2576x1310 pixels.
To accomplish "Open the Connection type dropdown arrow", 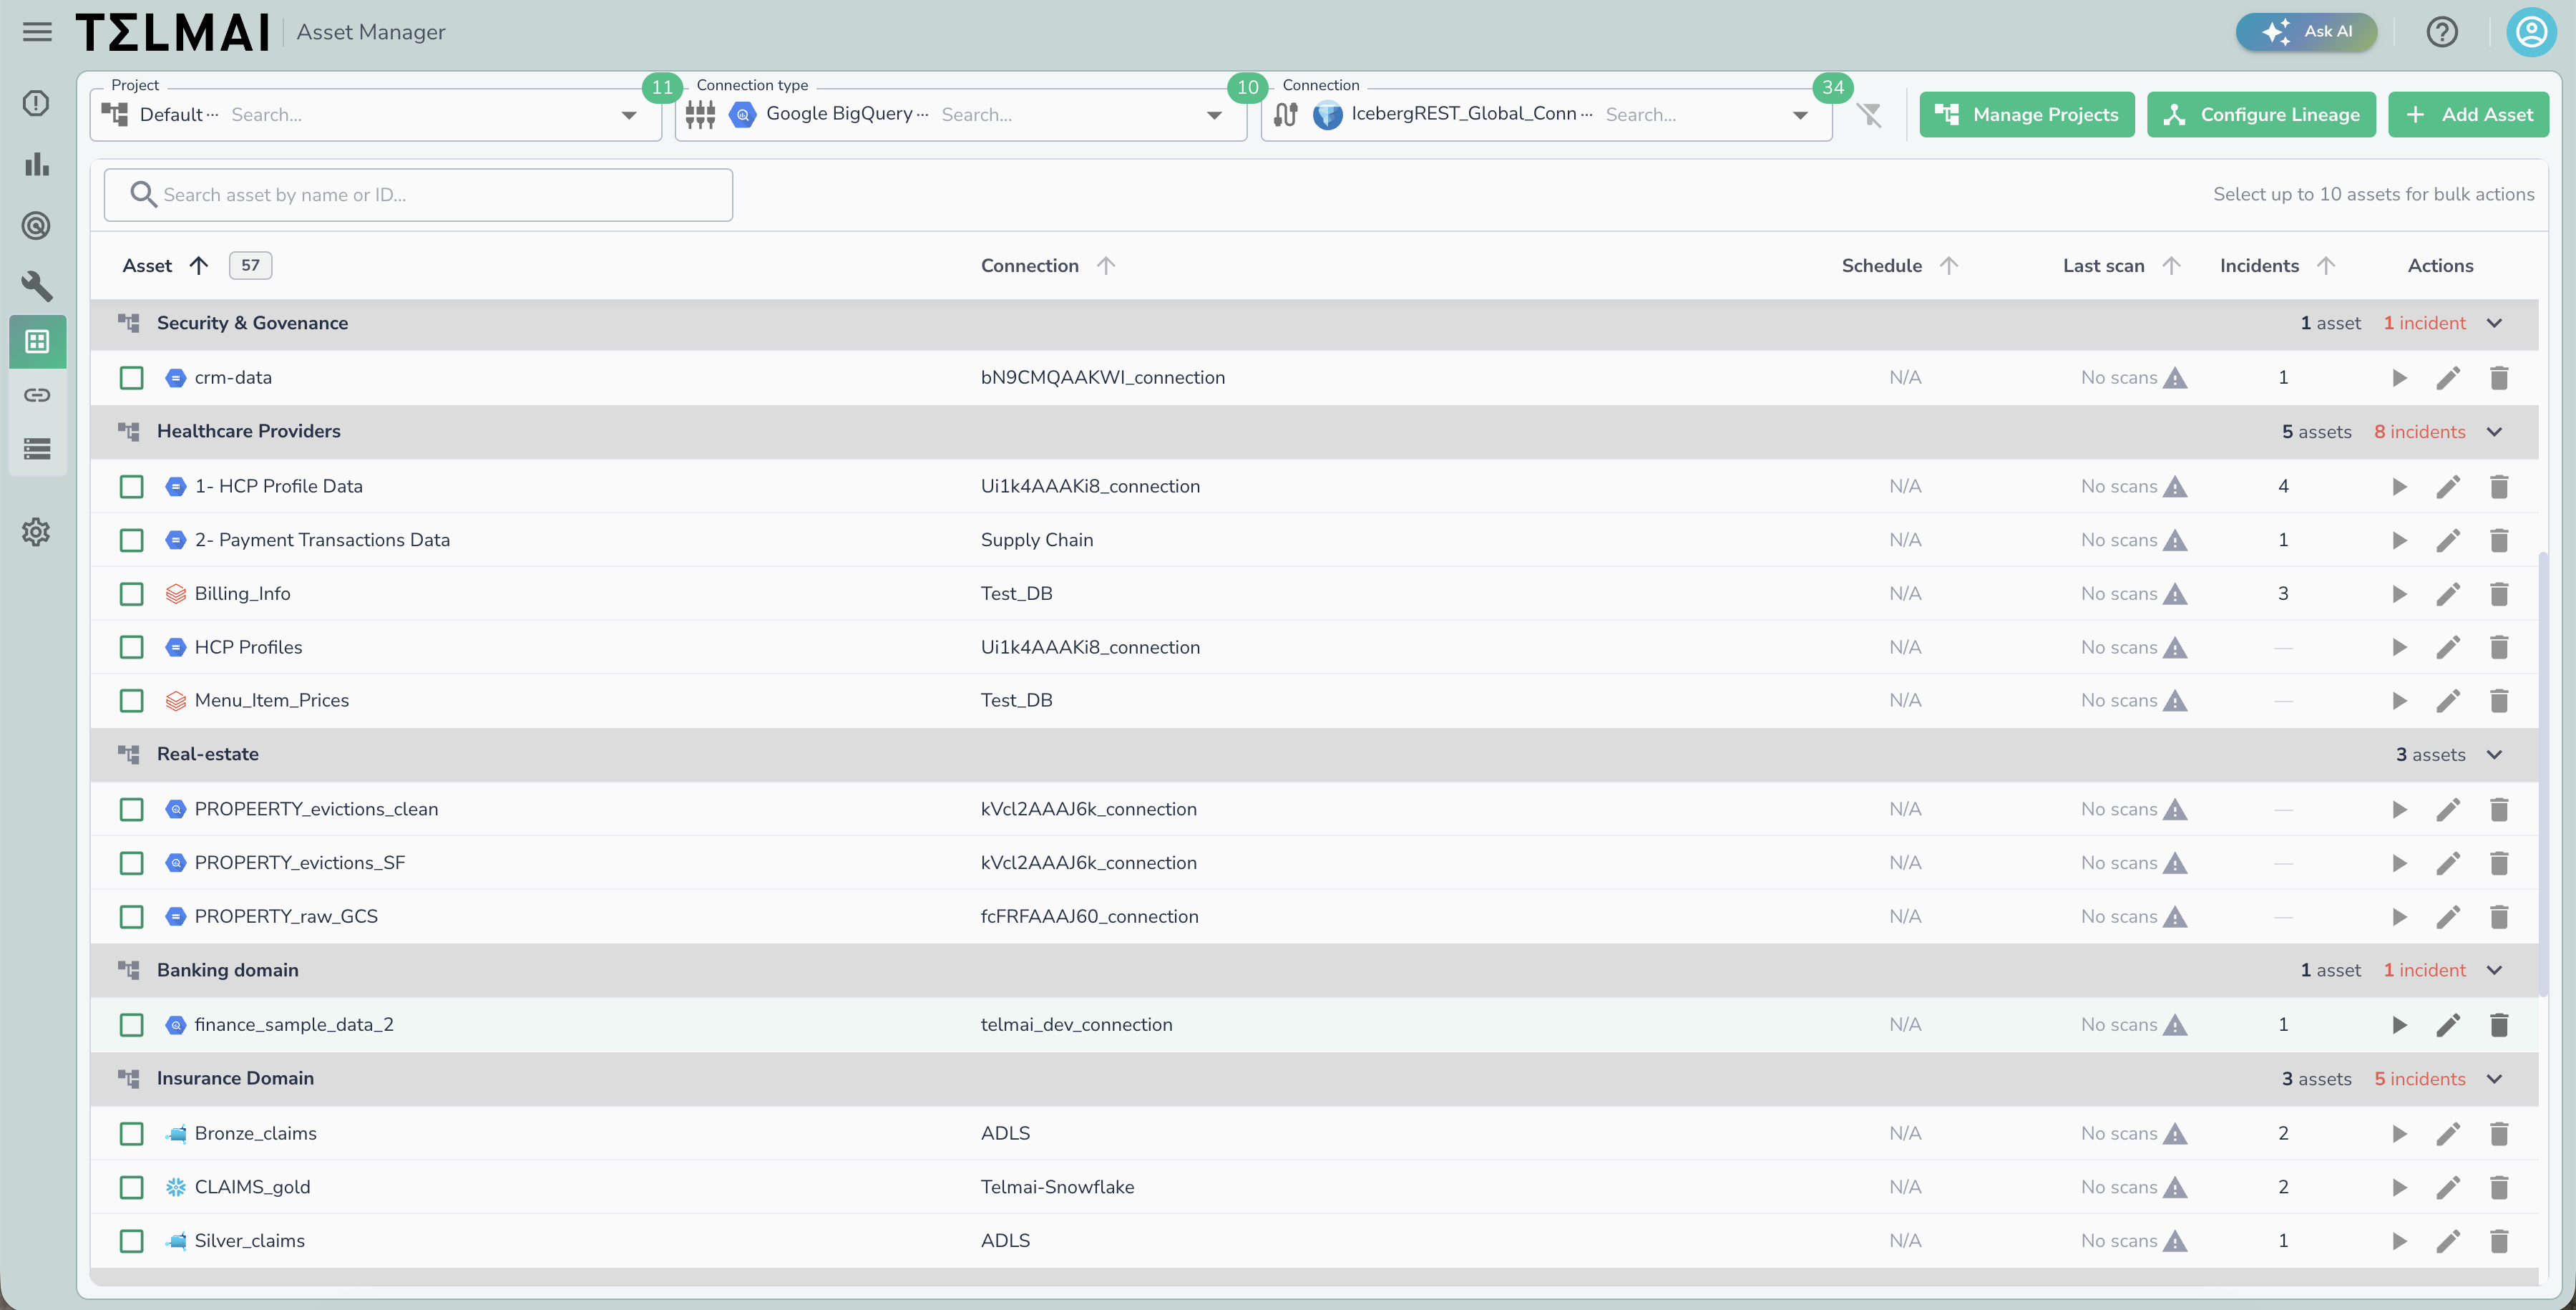I will (x=1214, y=115).
